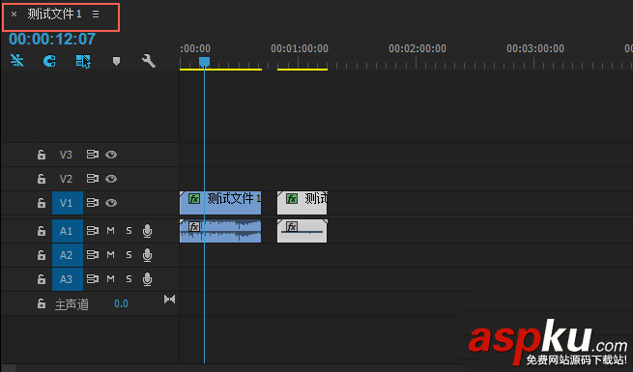This screenshot has height=372, width=633.
Task: Open the 测试文件 1 panel menu
Action: click(96, 14)
